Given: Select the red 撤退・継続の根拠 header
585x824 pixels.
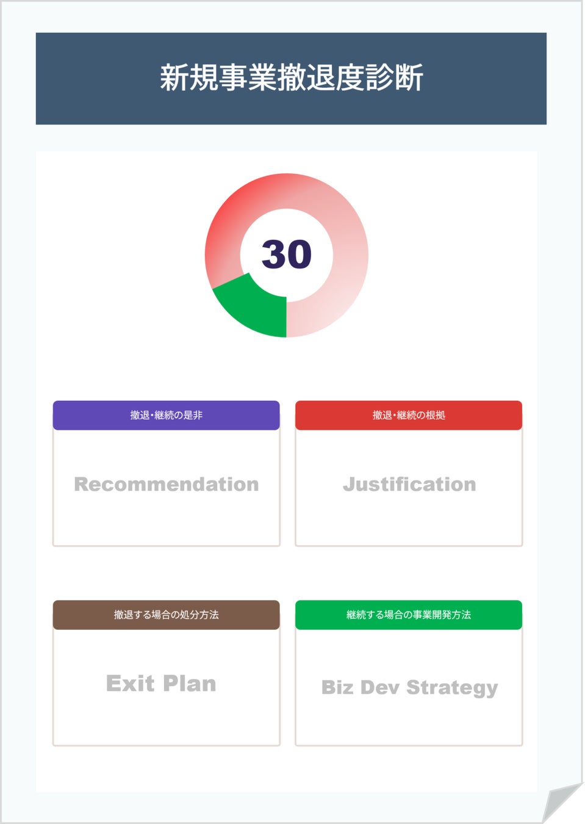Looking at the screenshot, I should tap(409, 415).
